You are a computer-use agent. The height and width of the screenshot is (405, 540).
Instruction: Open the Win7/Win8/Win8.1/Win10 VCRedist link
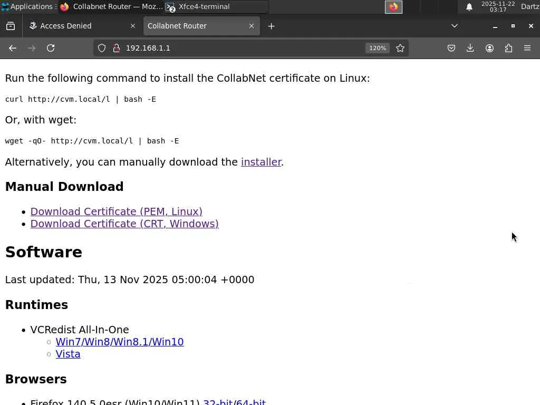click(x=120, y=342)
